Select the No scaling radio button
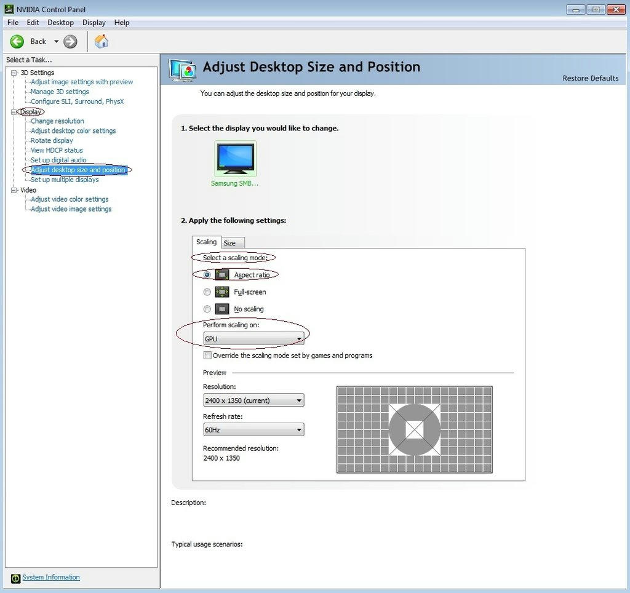This screenshot has height=593, width=630. point(207,309)
